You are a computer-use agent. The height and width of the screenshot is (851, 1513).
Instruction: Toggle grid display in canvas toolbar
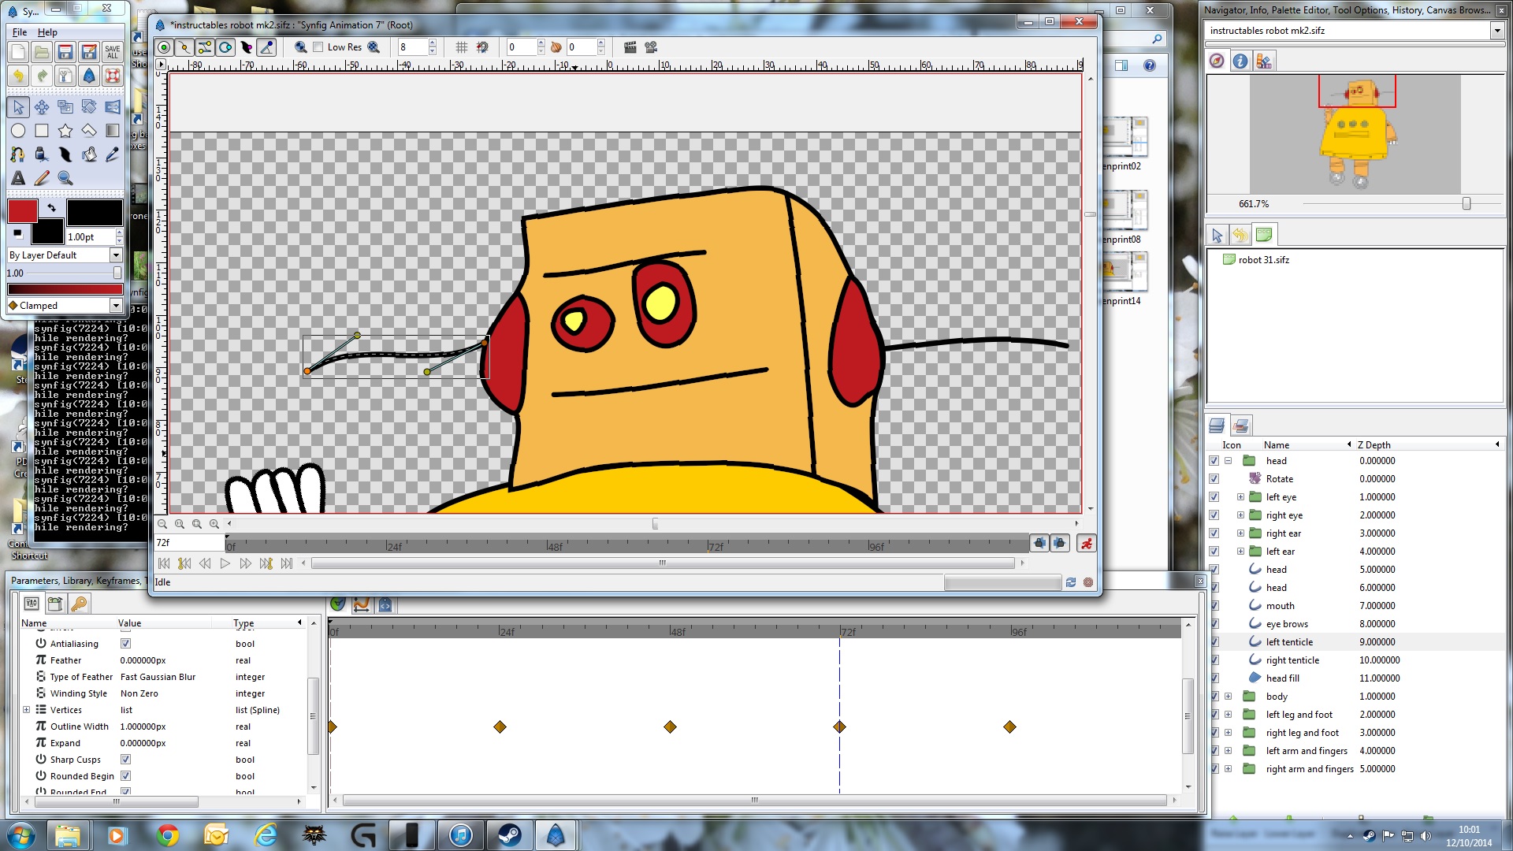(x=462, y=47)
